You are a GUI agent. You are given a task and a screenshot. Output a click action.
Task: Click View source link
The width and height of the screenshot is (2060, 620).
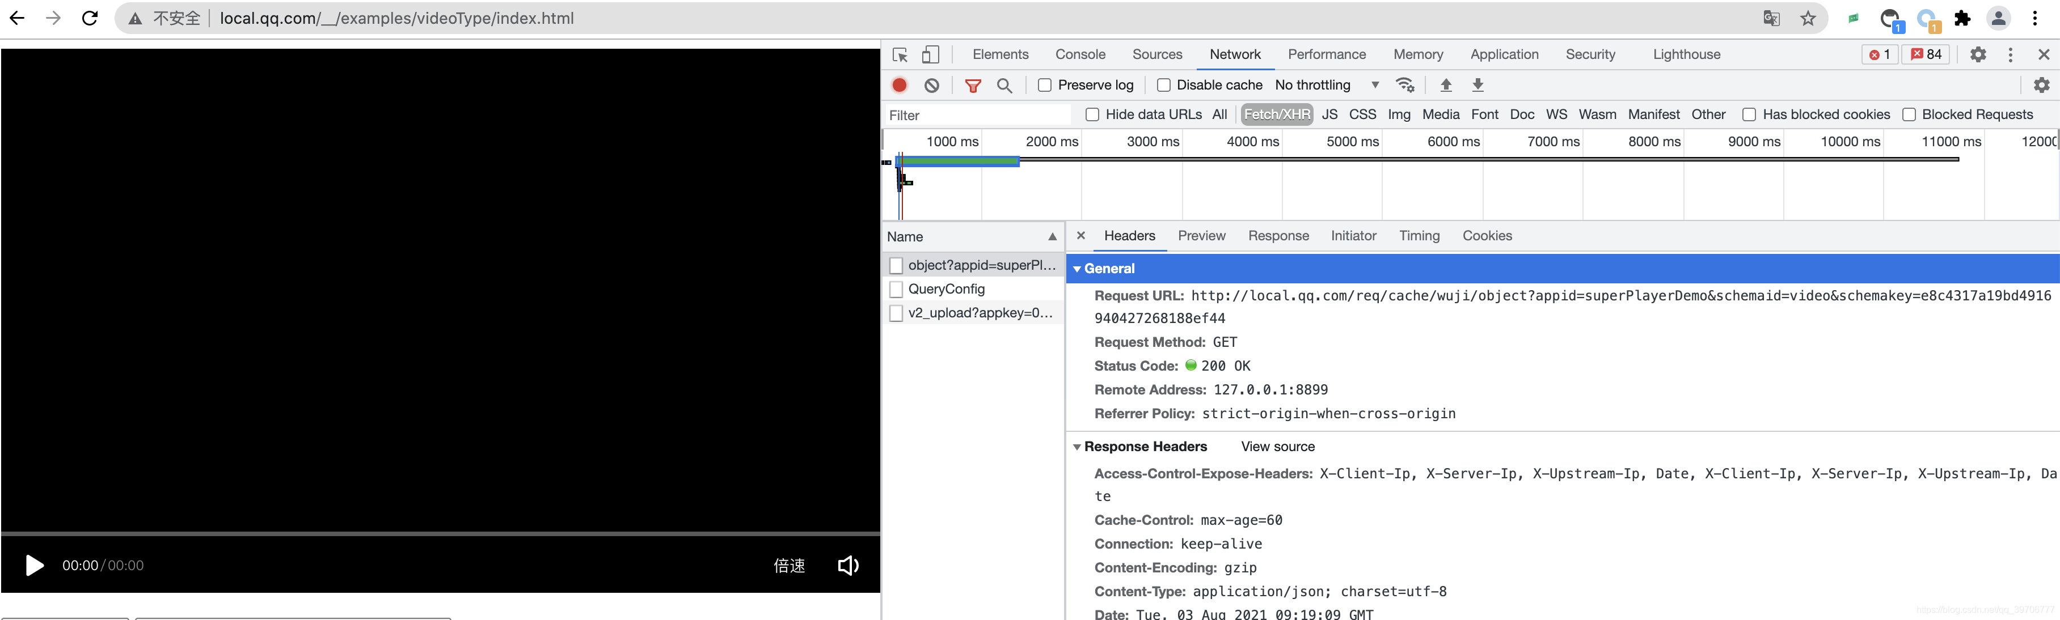[1277, 447]
